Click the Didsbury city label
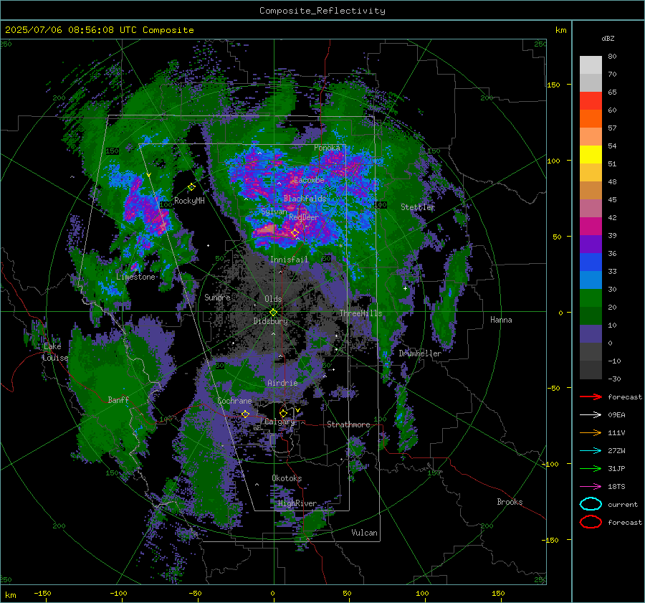645x603 pixels. pyautogui.click(x=271, y=321)
